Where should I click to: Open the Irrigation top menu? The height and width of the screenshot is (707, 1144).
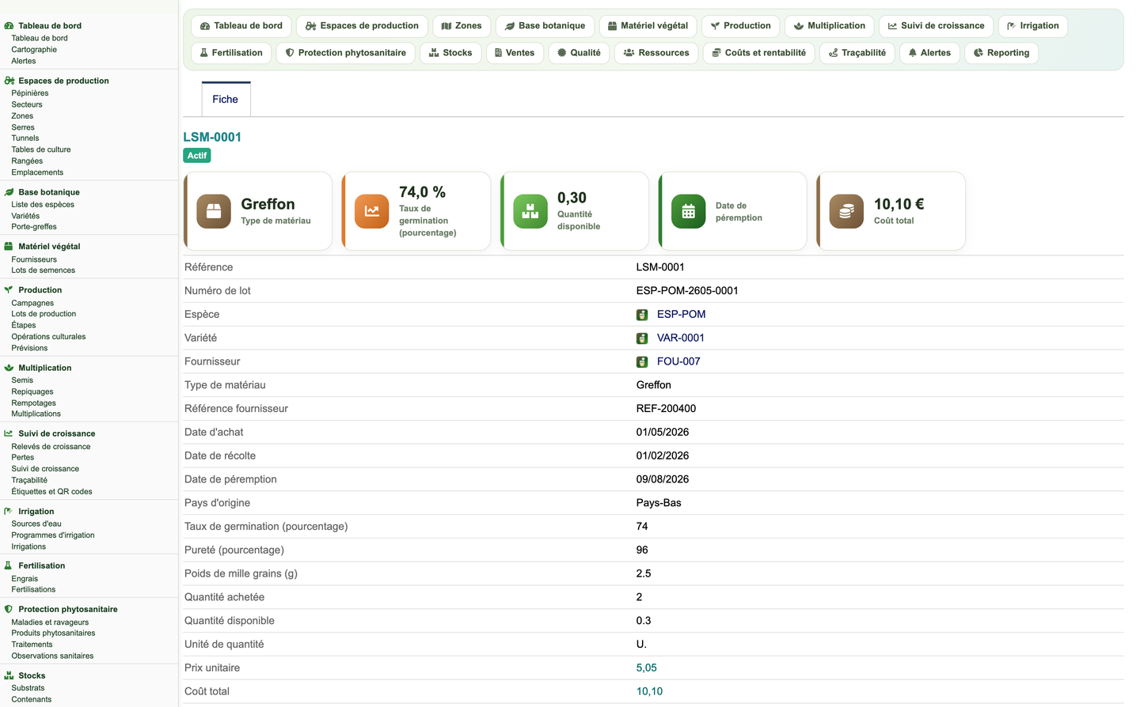(x=1032, y=26)
